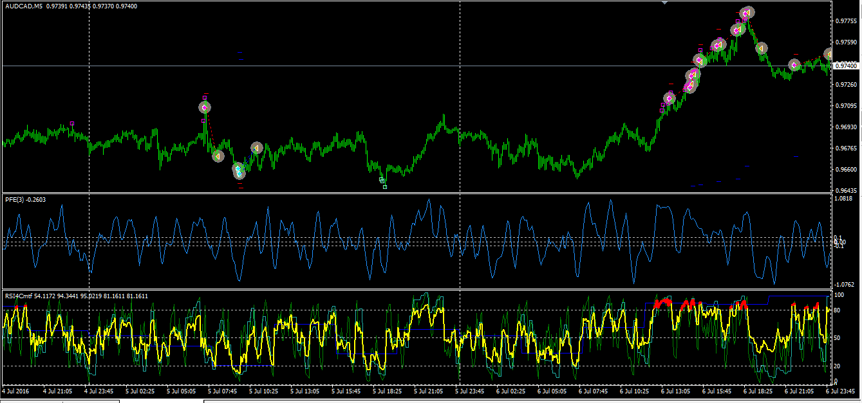Screen dimensions: 862x403
Task: Click the 6 Jul 18:25 time label
Action: (x=758, y=391)
